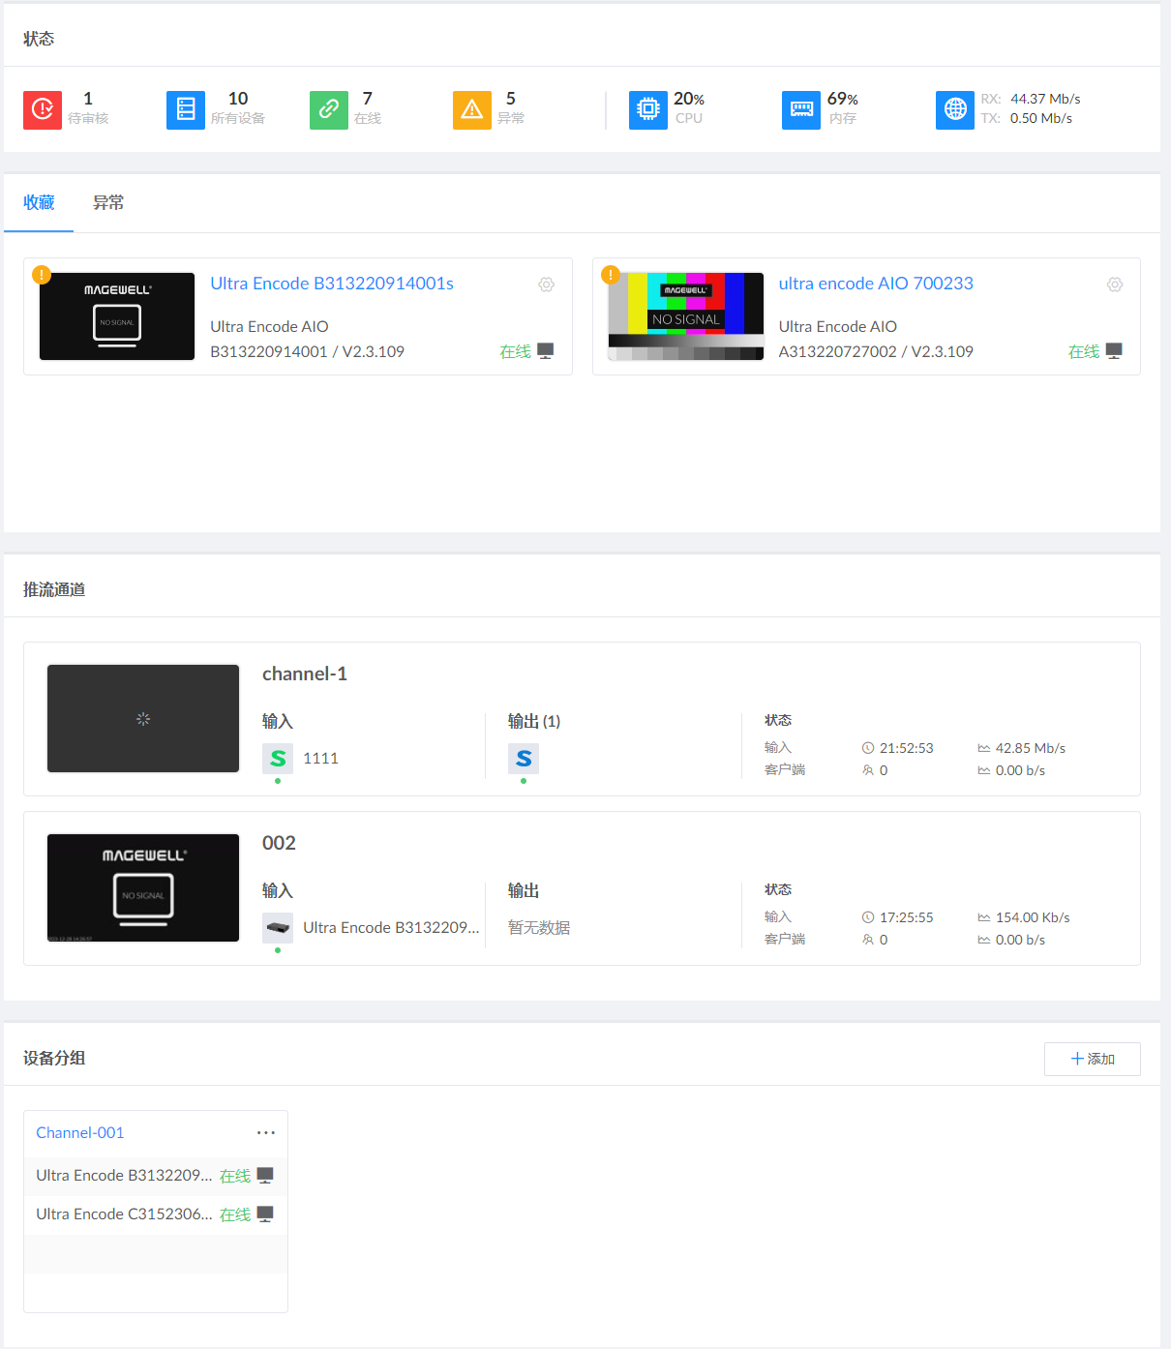1171x1349 pixels.
Task: Open the Ultra Encode B313220914001s device link
Action: [x=332, y=284]
